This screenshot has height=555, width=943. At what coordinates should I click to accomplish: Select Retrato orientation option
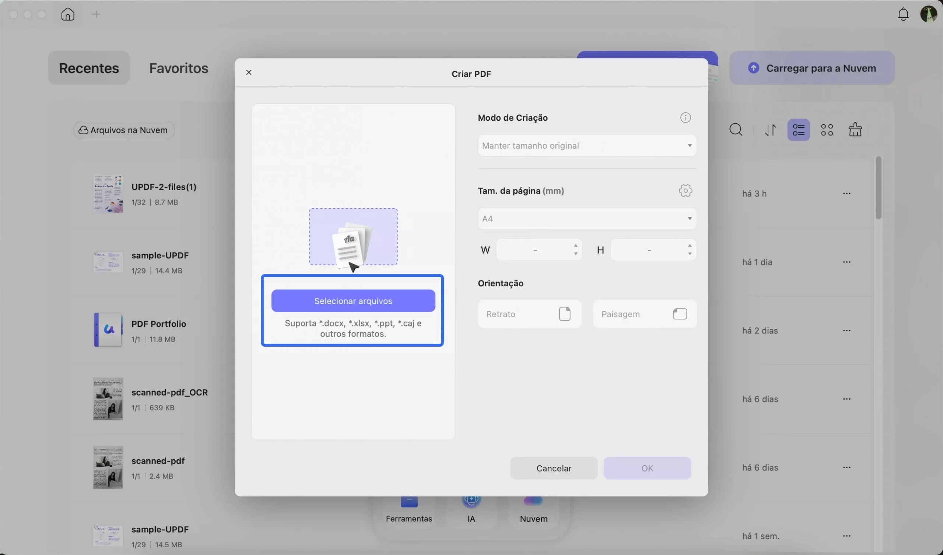point(529,314)
